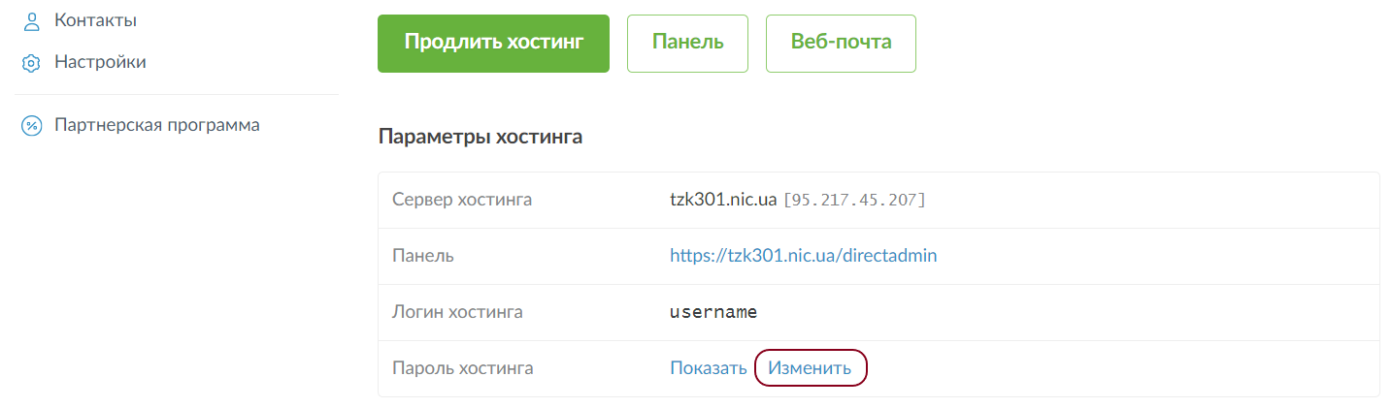Click the person icon beside Контакты
This screenshot has height=408, width=1392.
32,21
